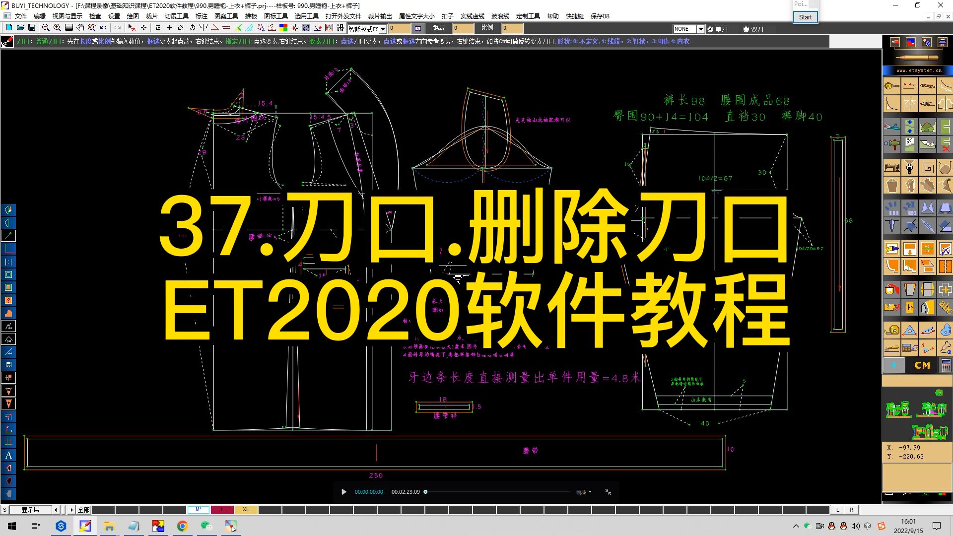Click the red angle line tool
953x536 pixels.
point(215,28)
